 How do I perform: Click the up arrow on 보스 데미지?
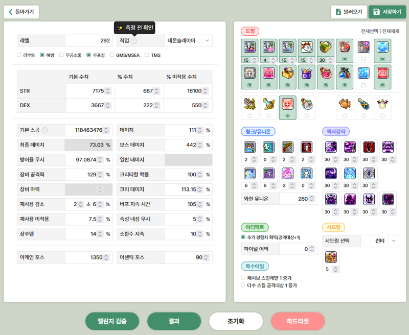tap(200, 143)
